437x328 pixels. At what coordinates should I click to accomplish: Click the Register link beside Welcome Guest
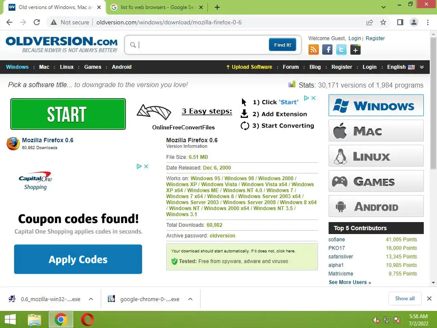(x=375, y=38)
